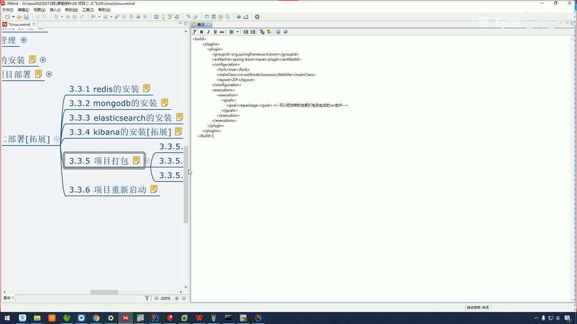Insert a hyperlink with the globe icon

click(285, 32)
